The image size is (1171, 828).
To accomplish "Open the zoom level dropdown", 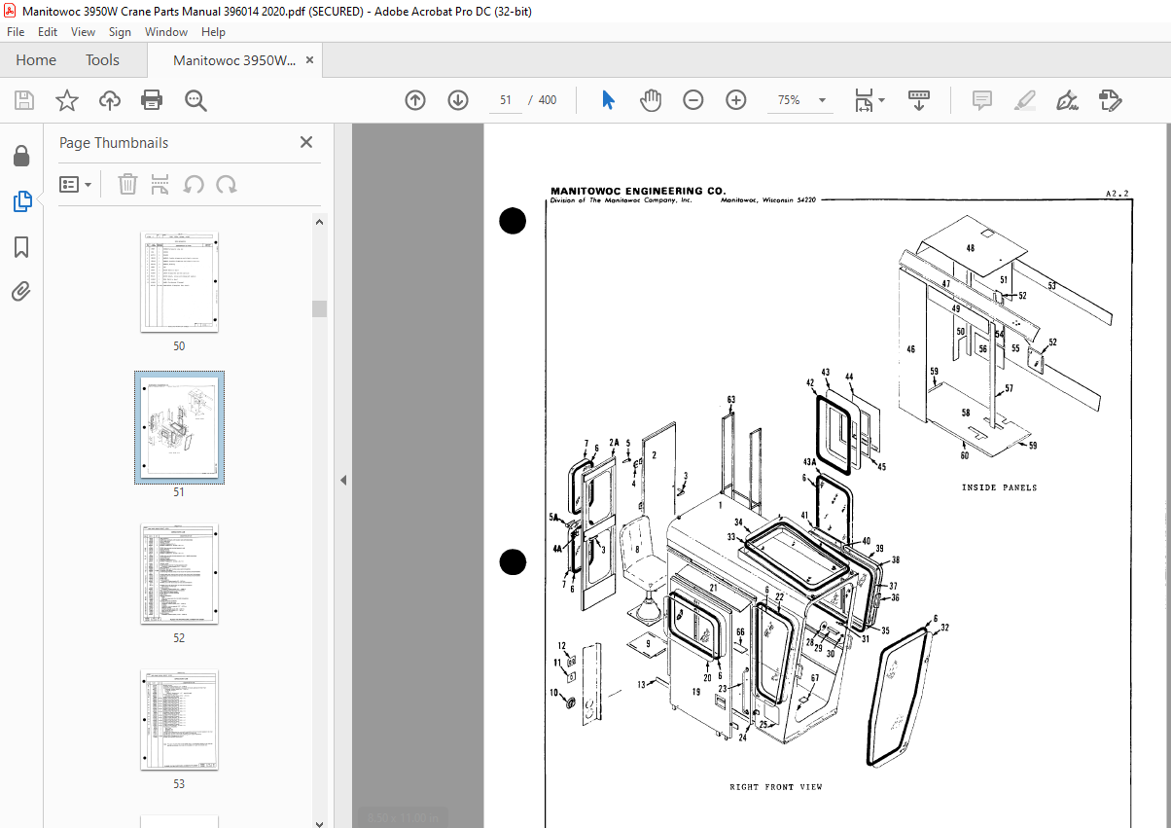I will 822,100.
